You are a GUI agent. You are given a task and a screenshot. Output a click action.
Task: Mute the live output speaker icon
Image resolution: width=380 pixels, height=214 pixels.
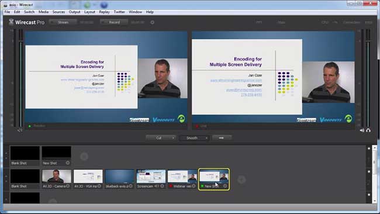pyautogui.click(x=362, y=130)
